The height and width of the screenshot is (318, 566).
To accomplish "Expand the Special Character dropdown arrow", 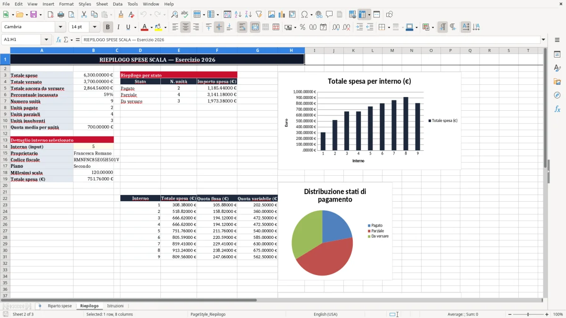I will [x=311, y=15].
